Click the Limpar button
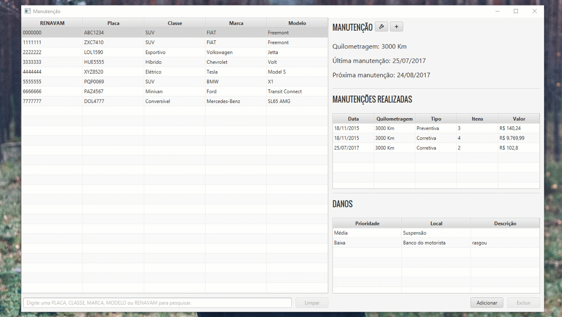This screenshot has width=562, height=317. pyautogui.click(x=312, y=303)
